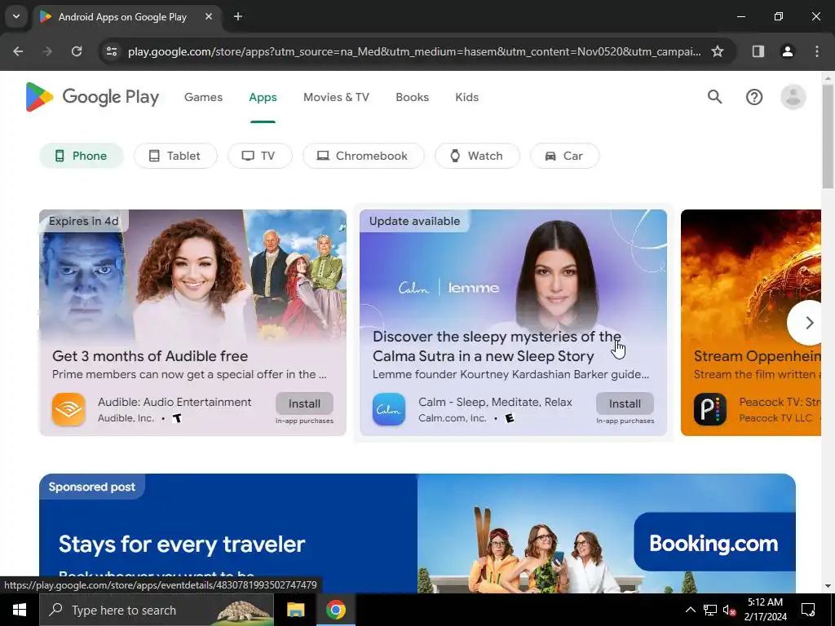
Task: Switch to the Movies & TV tab
Action: [x=336, y=98]
